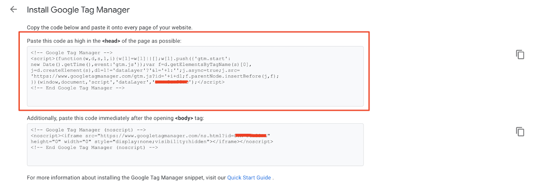Click 'Copy the code below' instruction text
Viewport: 538px width, 188px height.
click(x=110, y=28)
